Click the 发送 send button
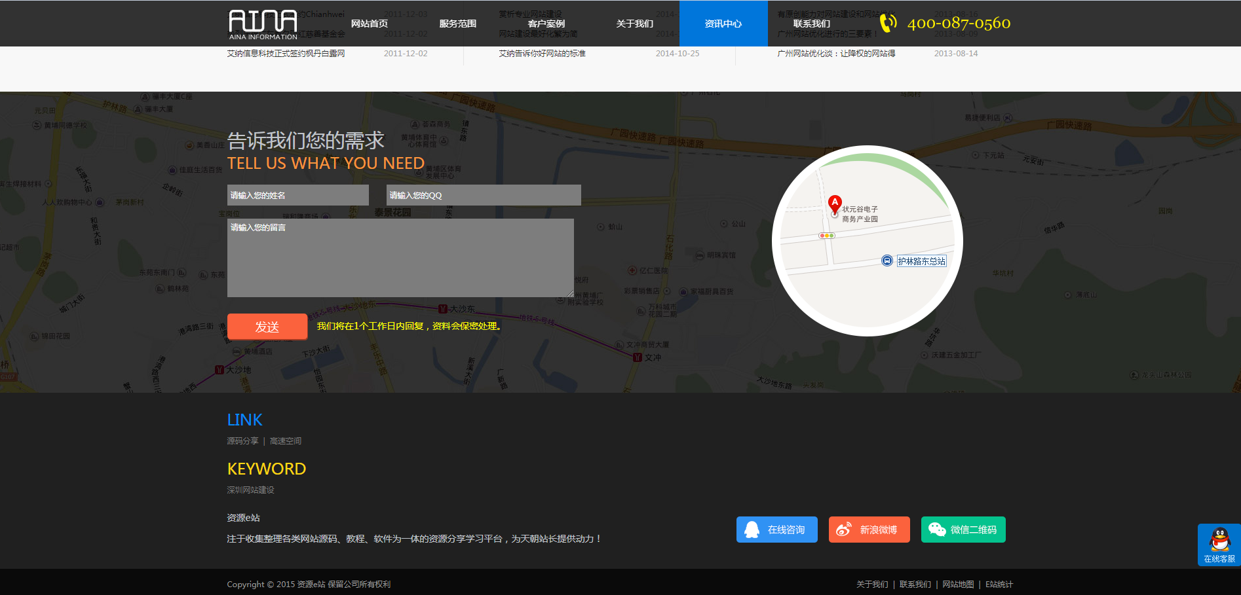The height and width of the screenshot is (595, 1241). (x=267, y=327)
